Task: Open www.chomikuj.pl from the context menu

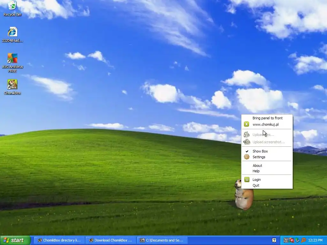Action: point(267,125)
